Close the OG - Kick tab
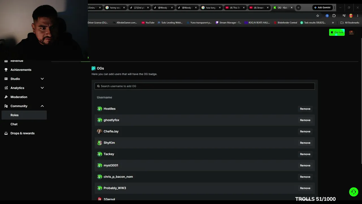The image size is (362, 204). 292,8
